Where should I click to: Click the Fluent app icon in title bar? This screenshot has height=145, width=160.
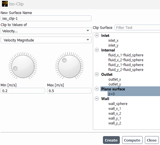pos(5,4)
